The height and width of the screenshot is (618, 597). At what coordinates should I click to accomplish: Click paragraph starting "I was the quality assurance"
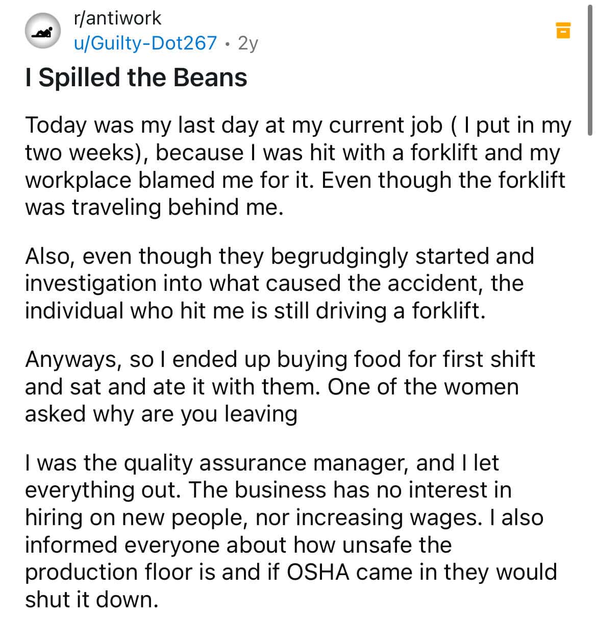[291, 531]
